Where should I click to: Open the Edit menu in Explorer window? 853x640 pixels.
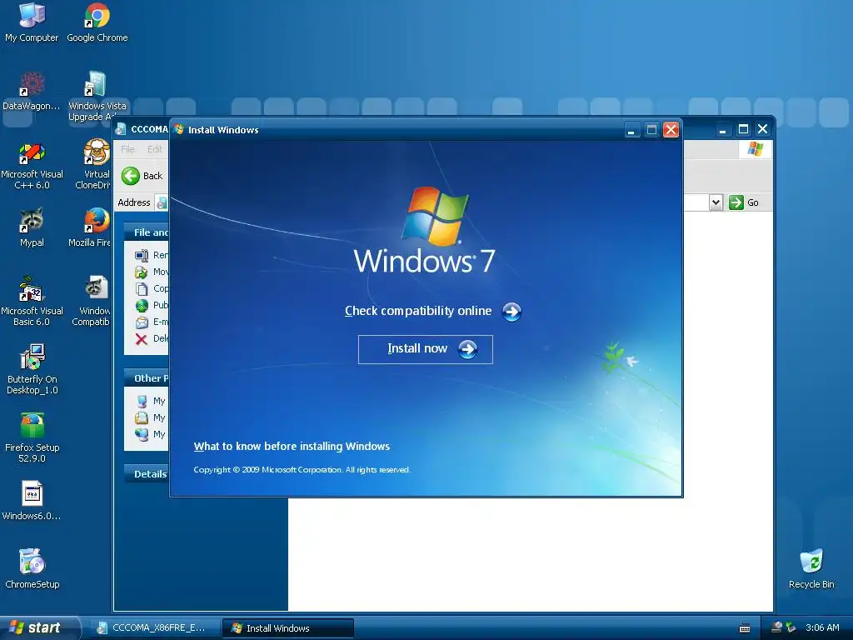tap(154, 149)
